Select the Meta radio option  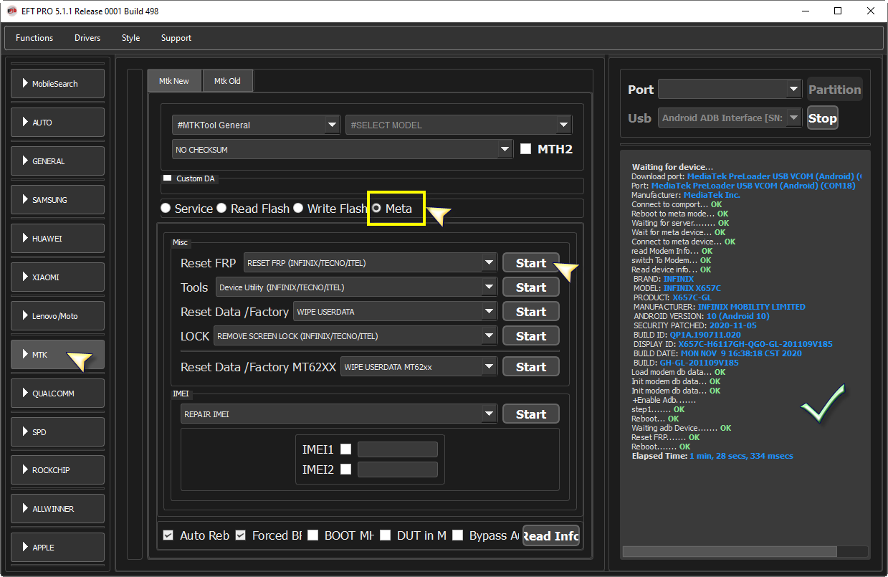[x=376, y=209]
